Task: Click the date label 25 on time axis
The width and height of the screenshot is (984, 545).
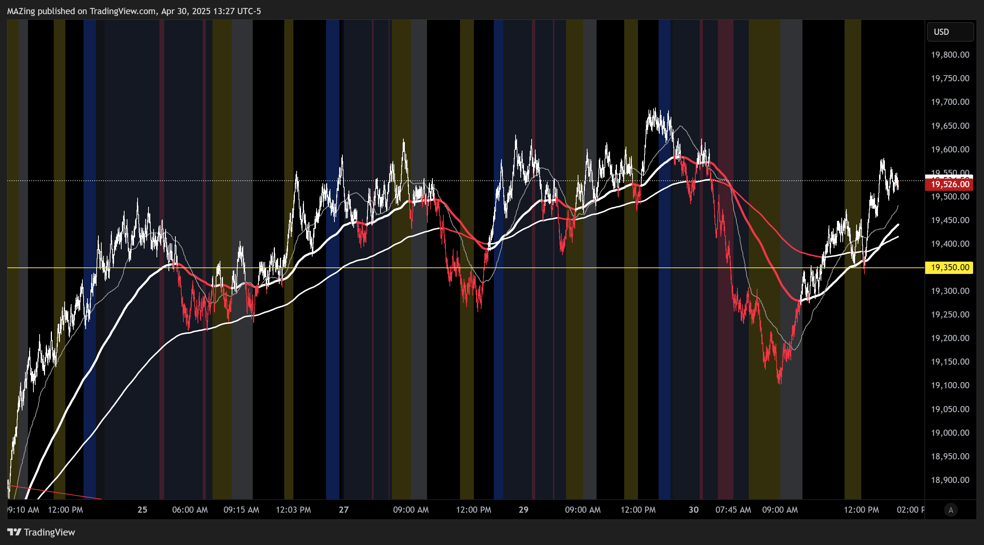Action: [x=142, y=510]
